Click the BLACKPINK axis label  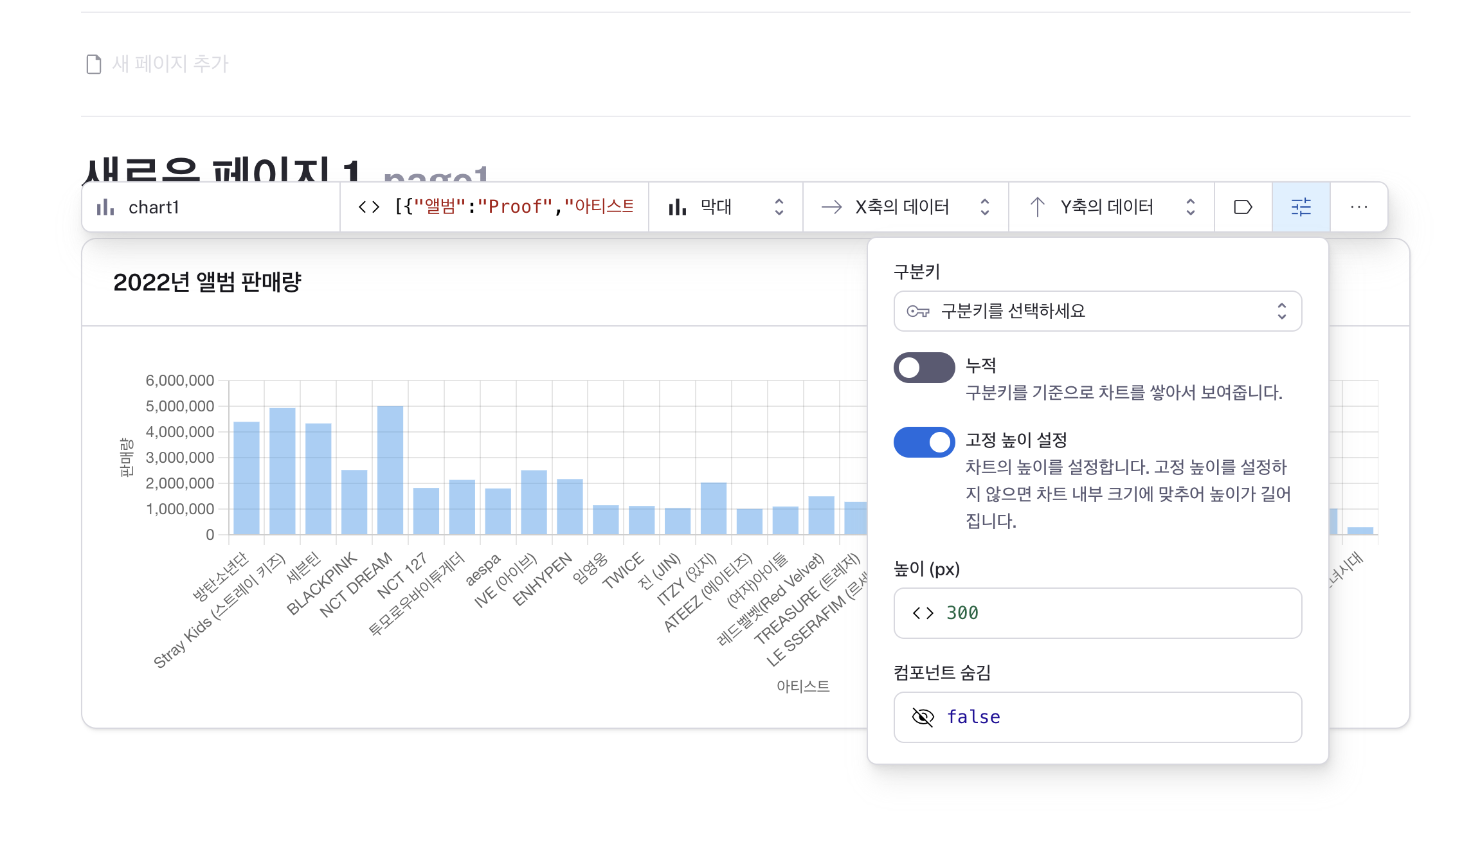point(321,584)
